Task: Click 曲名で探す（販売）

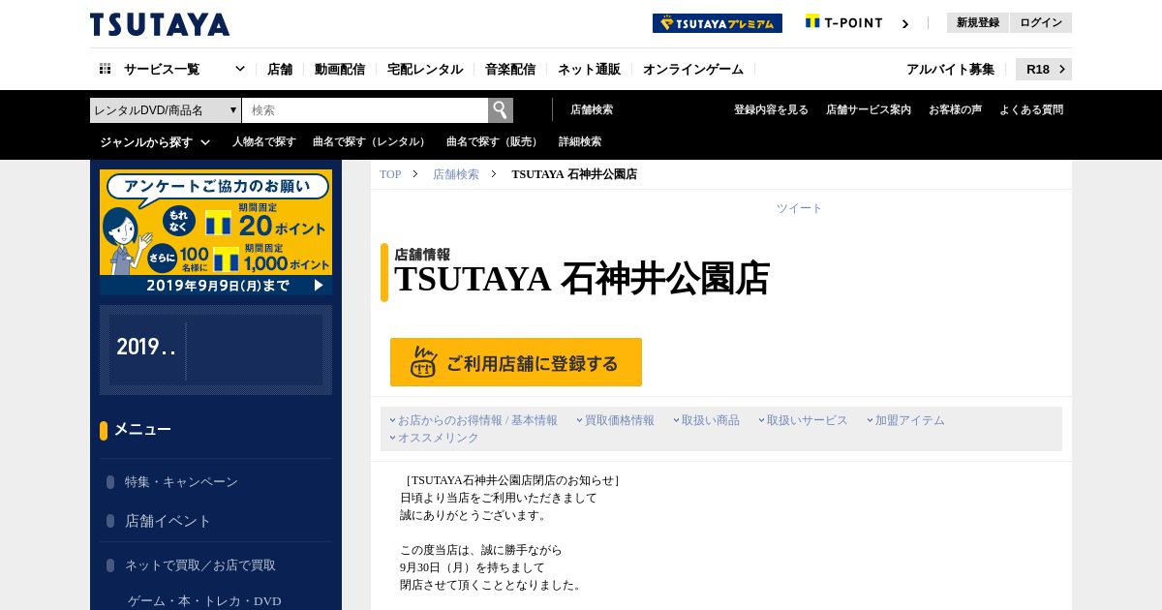Action: point(494,141)
